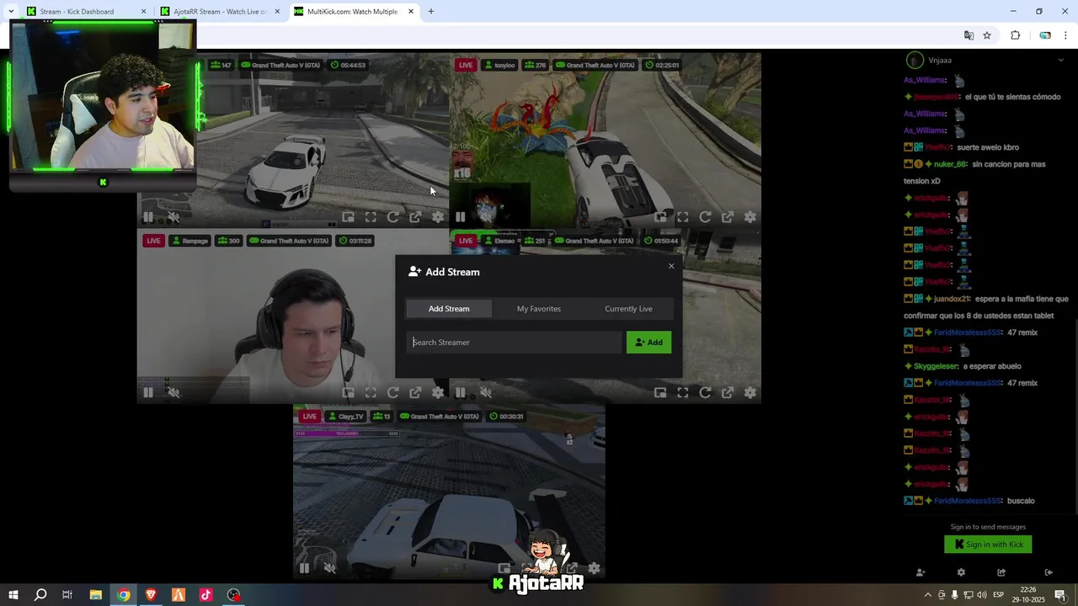Pop out the Elemao stream
Image resolution: width=1078 pixels, height=606 pixels.
pos(728,392)
